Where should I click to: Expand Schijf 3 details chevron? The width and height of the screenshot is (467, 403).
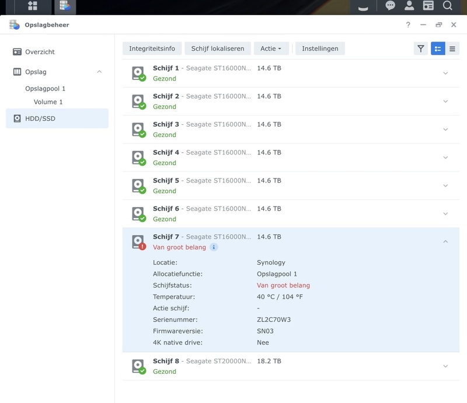[445, 129]
